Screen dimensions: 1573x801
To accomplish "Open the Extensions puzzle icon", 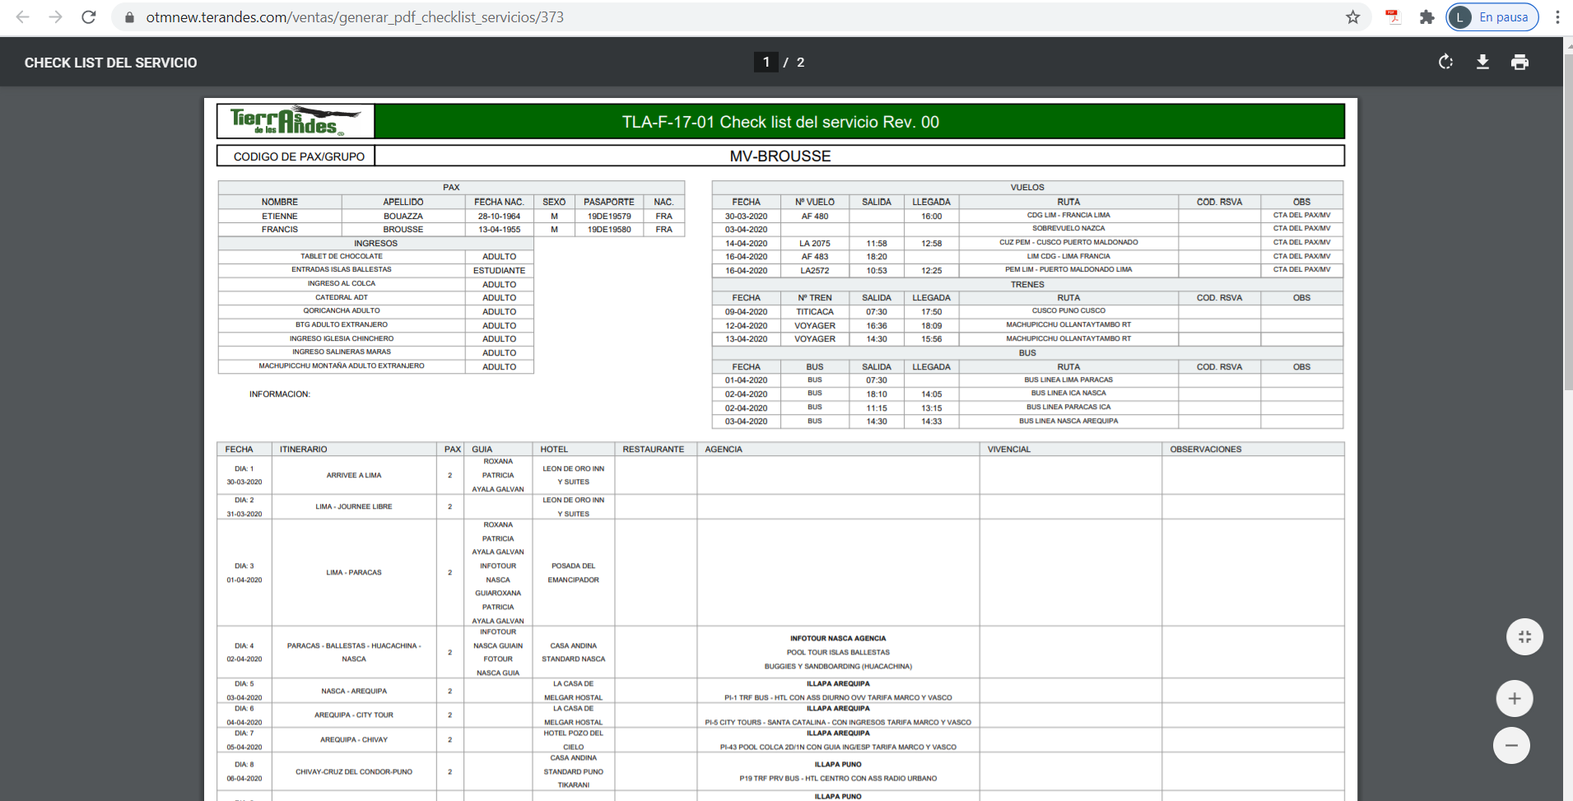I will pos(1426,17).
